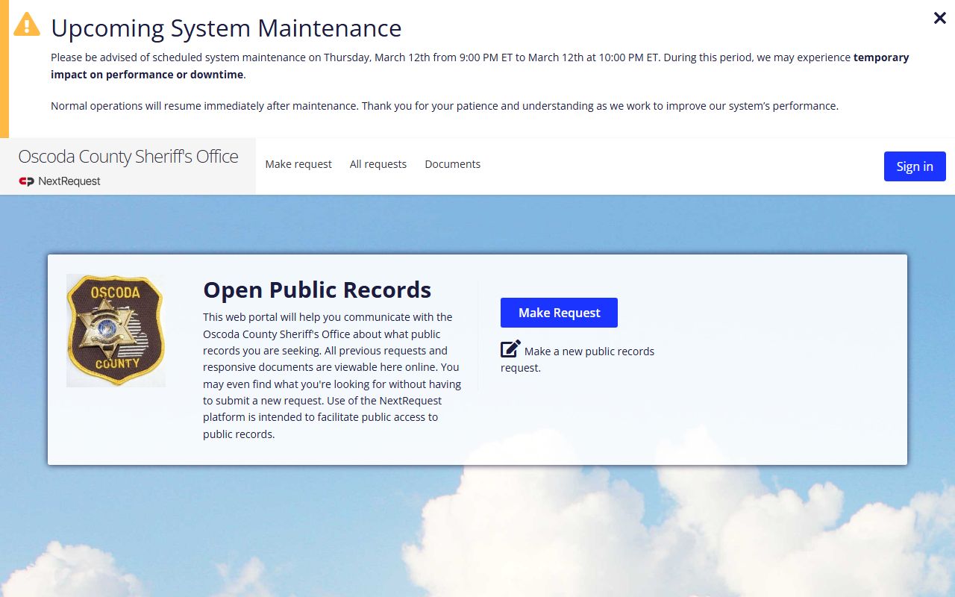Open the Documents nav item
Viewport: 955px width, 597px height.
(x=453, y=164)
